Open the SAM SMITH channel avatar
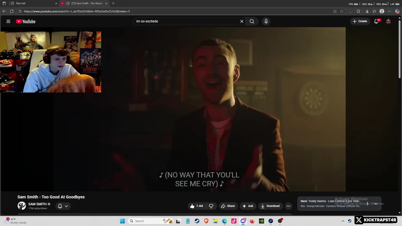 point(22,206)
